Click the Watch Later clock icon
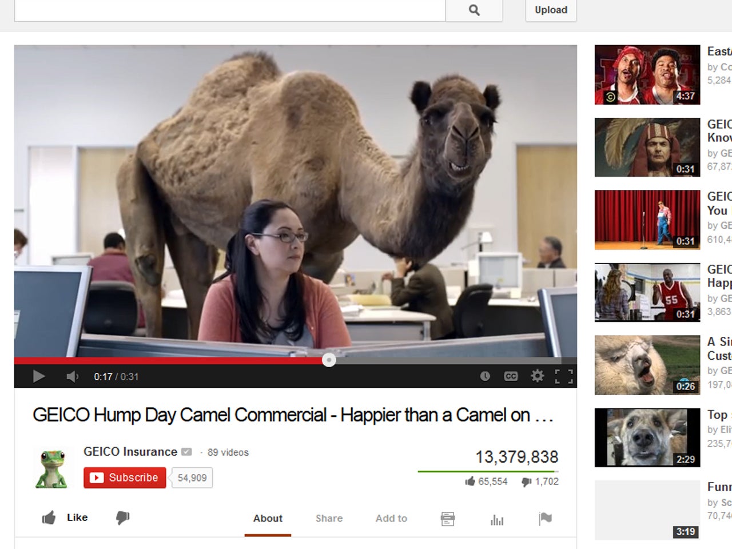The image size is (732, 549). click(485, 376)
